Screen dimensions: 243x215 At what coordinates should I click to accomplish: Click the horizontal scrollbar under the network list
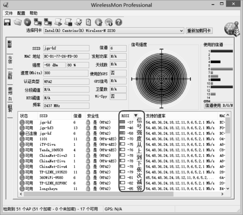click(117, 194)
